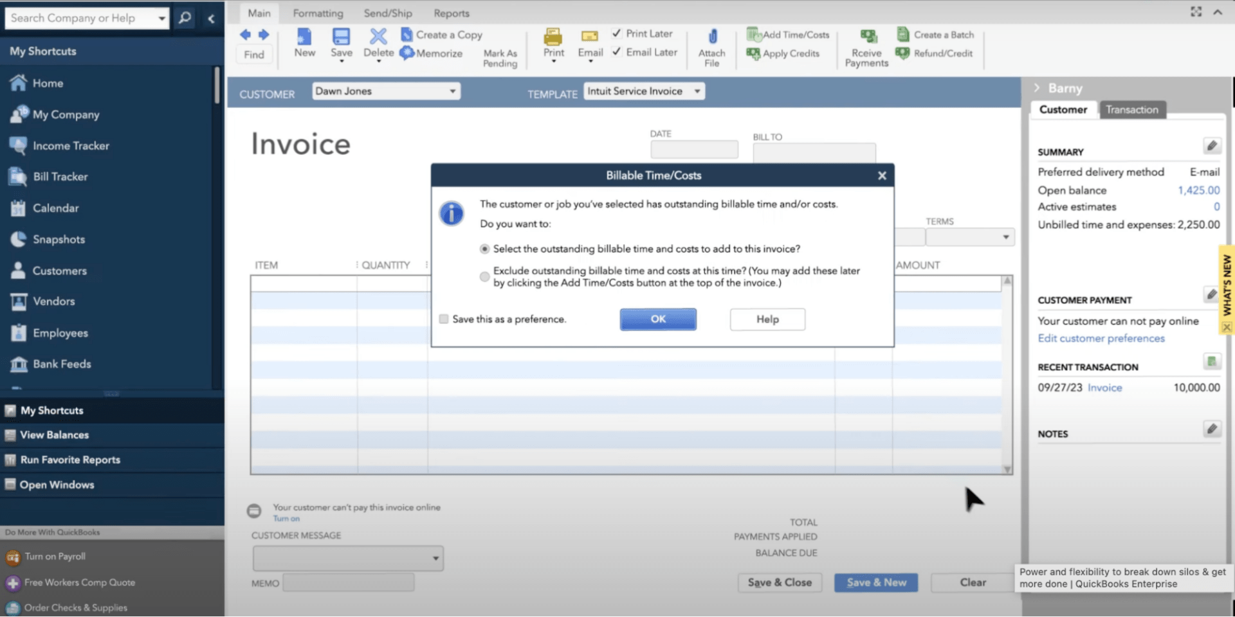Viewport: 1235px width, 617px height.
Task: Open the Attach File tool
Action: (711, 45)
